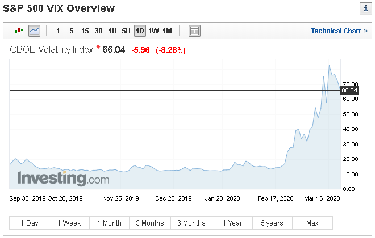
Task: Open the Technical Chart link
Action: (x=339, y=31)
